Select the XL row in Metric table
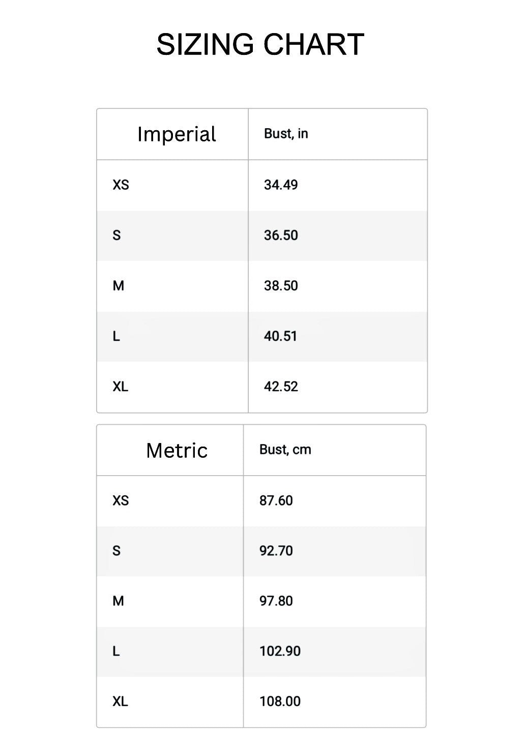 pos(120,701)
